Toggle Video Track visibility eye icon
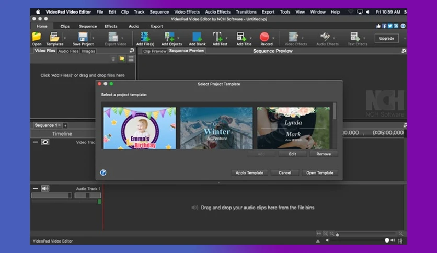Screen dimensions: 437x253 coord(45,142)
